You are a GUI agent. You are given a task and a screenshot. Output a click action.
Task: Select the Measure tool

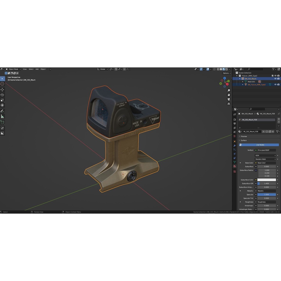tap(2, 117)
